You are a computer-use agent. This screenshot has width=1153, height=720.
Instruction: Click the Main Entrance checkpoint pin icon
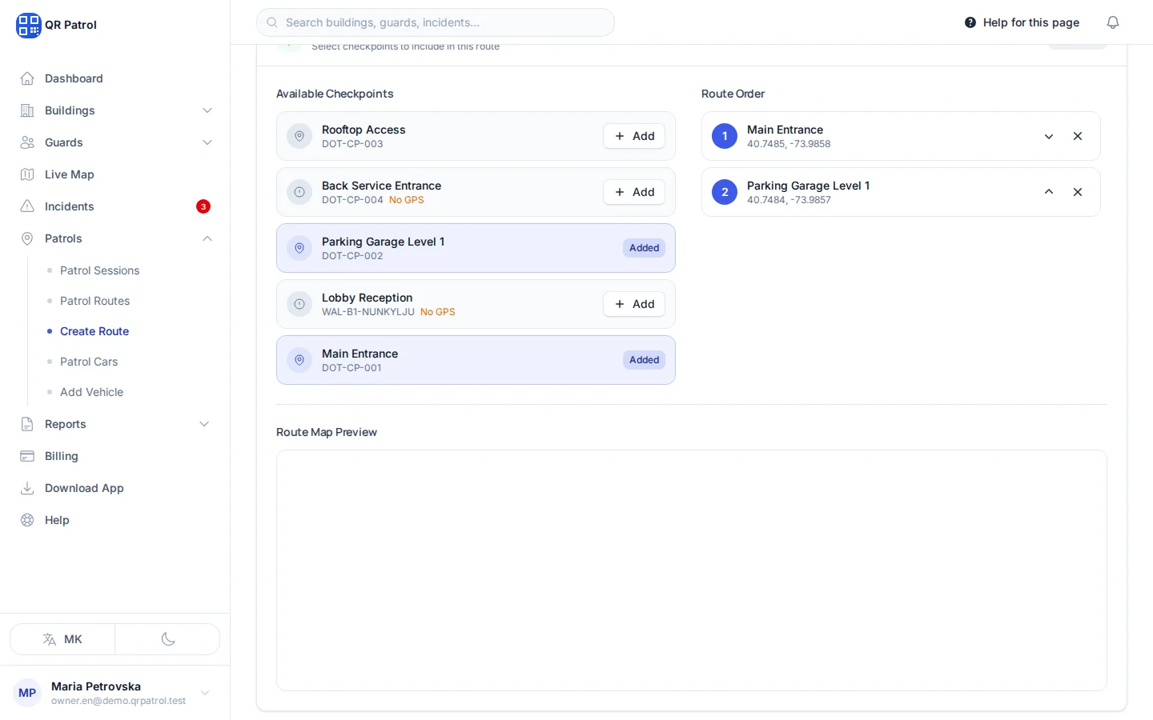tap(299, 360)
